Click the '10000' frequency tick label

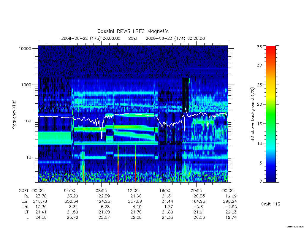[x=25, y=48]
